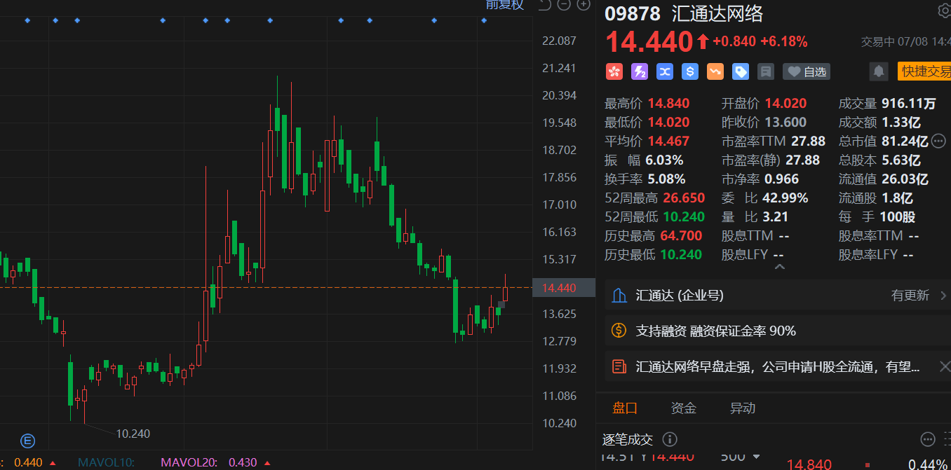Click the Hong Kong market flag icon
The width and height of the screenshot is (951, 470).
pyautogui.click(x=614, y=71)
